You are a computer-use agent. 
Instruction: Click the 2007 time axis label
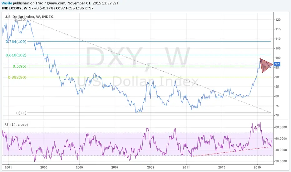coord(115,167)
